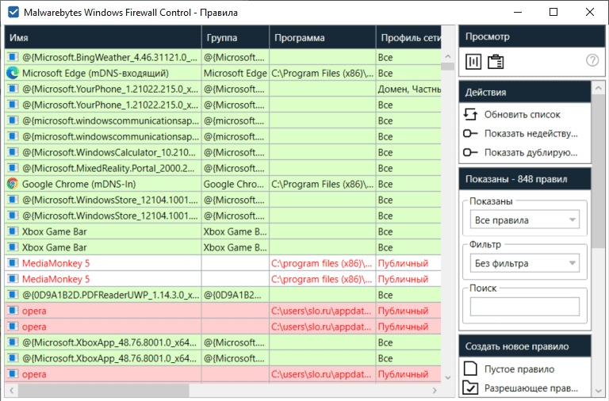The image size is (609, 401).
Task: Click the side panel scroll up arrow
Action: pos(599,88)
